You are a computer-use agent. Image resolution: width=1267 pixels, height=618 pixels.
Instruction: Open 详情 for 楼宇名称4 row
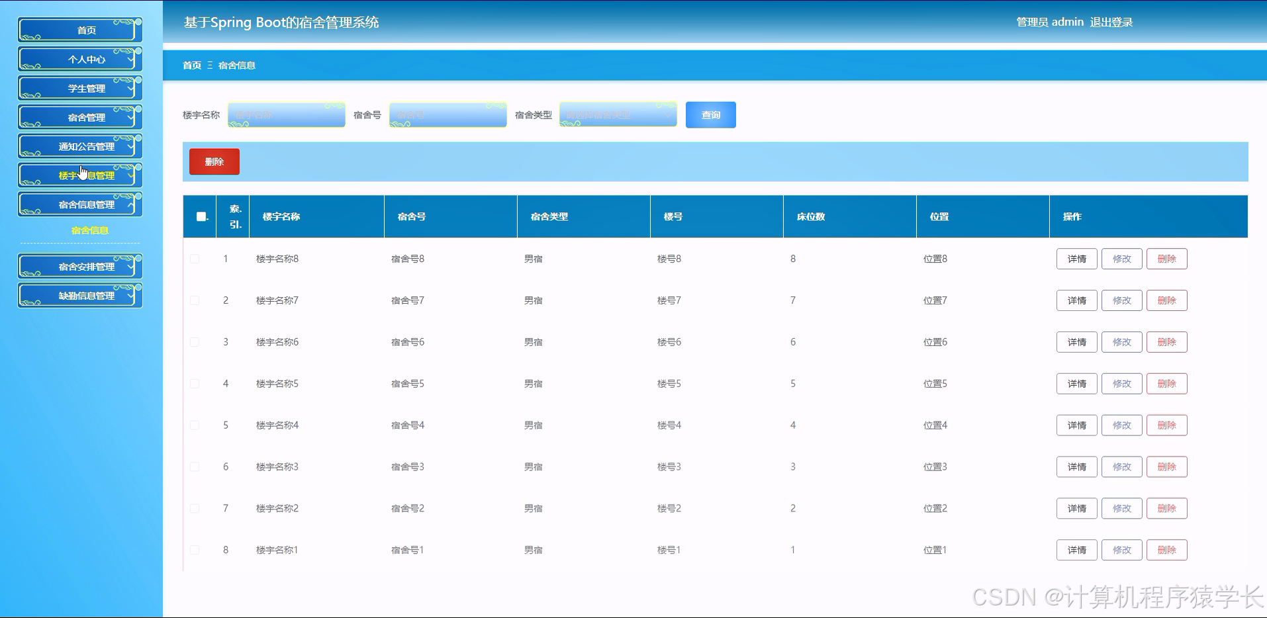(x=1077, y=425)
